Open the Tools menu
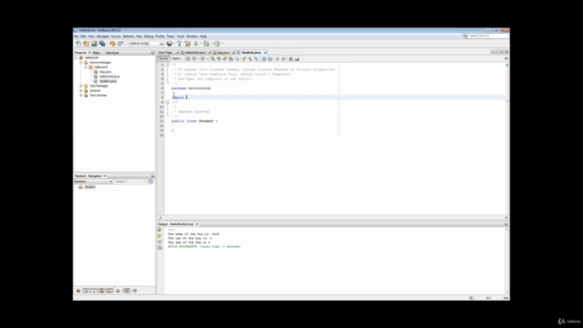This screenshot has height=328, width=583. click(x=180, y=36)
